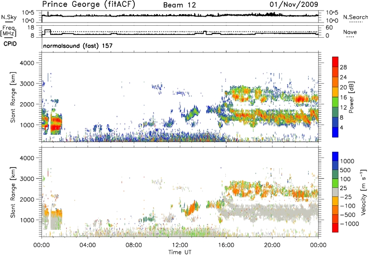Click the 'CPID' label

(10, 44)
